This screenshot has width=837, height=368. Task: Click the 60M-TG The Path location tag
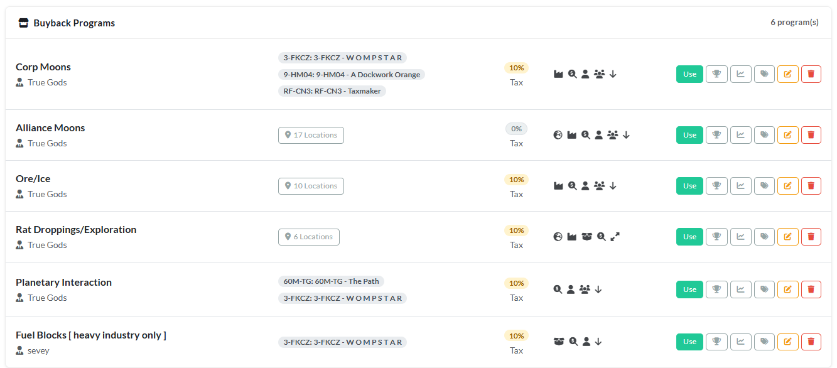click(x=331, y=281)
